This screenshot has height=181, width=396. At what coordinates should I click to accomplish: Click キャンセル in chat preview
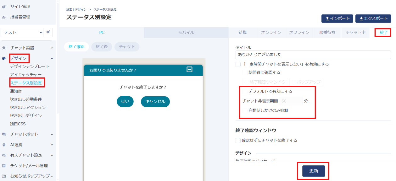click(155, 102)
